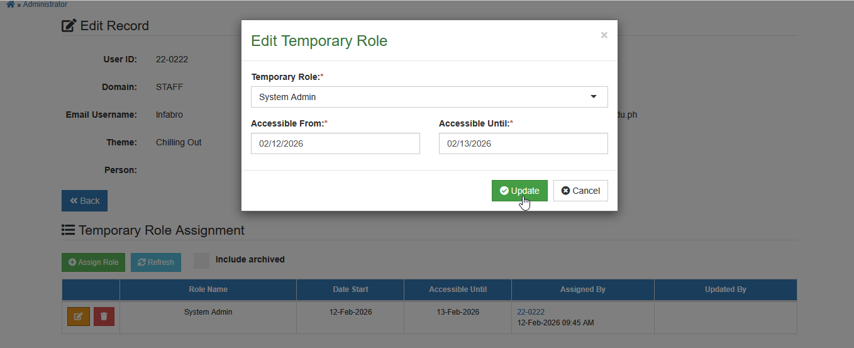Click the Edit Record heading icon
This screenshot has width=854, height=348.
pyautogui.click(x=69, y=26)
